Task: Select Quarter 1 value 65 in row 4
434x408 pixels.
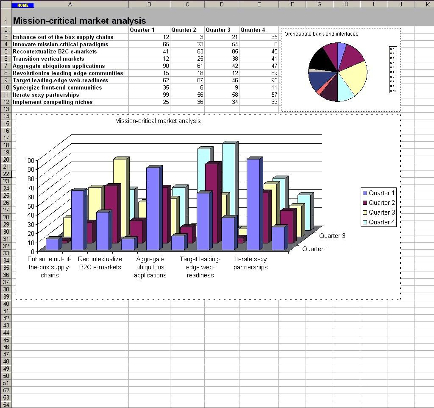Action: [x=150, y=44]
